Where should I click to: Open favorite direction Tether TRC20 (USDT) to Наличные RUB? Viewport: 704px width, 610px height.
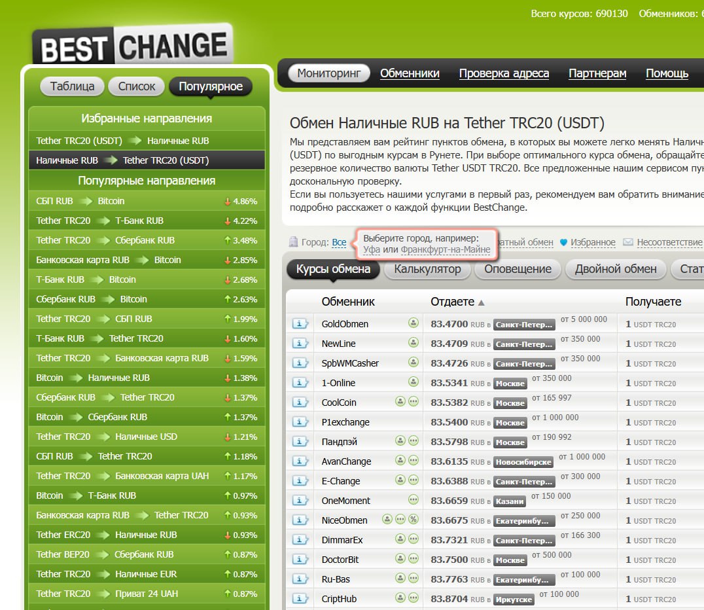tap(147, 141)
